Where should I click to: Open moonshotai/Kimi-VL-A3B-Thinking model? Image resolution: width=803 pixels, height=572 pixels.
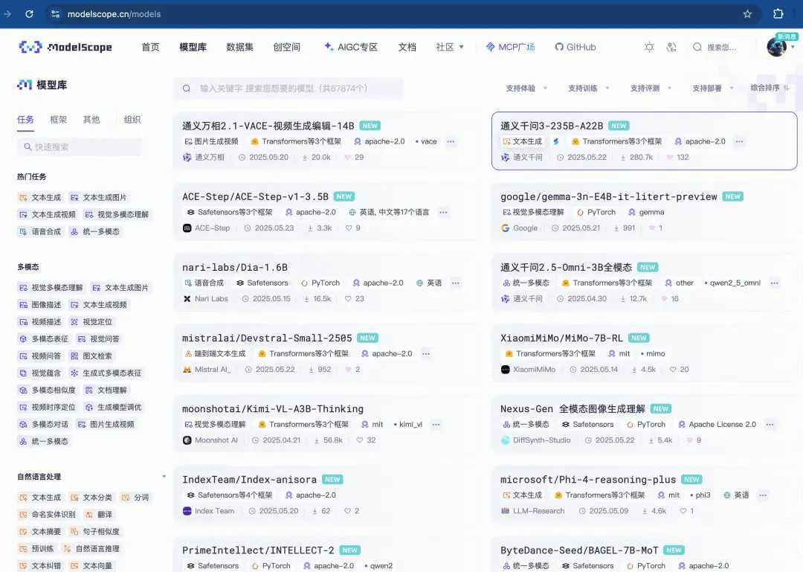273,408
